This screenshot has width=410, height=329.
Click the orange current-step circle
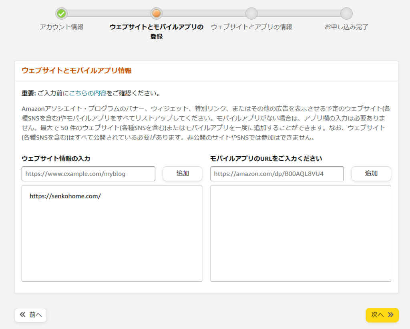(157, 14)
